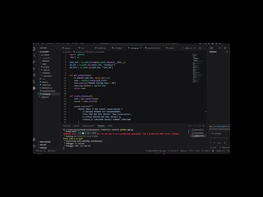Split the editor right
263x197 pixels.
pyautogui.click(x=200, y=48)
